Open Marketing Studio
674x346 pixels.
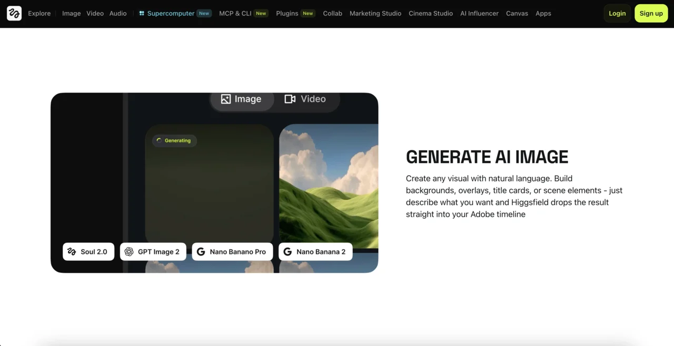click(375, 14)
